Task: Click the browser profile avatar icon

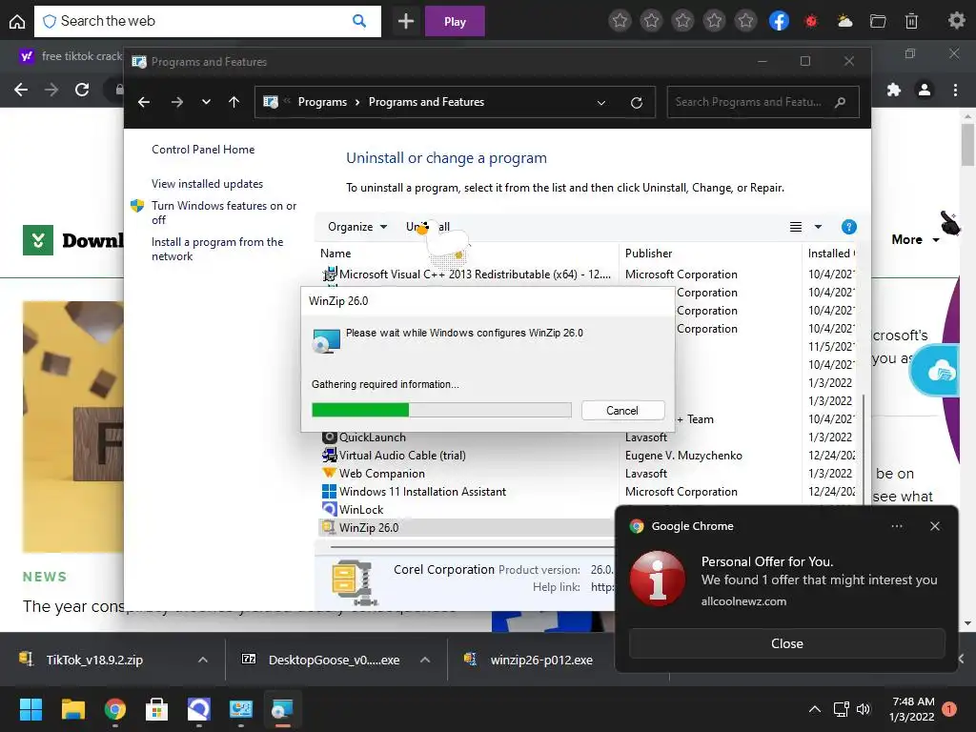Action: click(925, 90)
